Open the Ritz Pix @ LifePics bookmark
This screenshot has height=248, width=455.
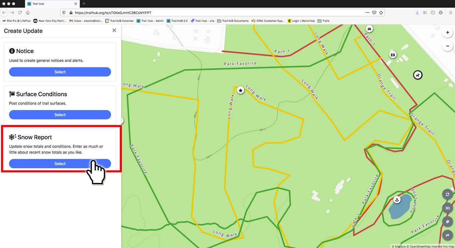(x=16, y=21)
